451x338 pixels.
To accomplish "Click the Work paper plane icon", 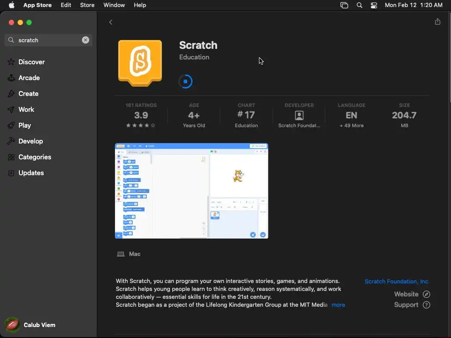I will [x=11, y=110].
